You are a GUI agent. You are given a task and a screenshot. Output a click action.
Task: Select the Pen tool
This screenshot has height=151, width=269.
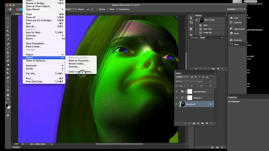click(8, 78)
